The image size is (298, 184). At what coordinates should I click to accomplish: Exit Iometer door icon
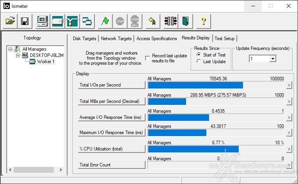pyautogui.click(x=186, y=21)
